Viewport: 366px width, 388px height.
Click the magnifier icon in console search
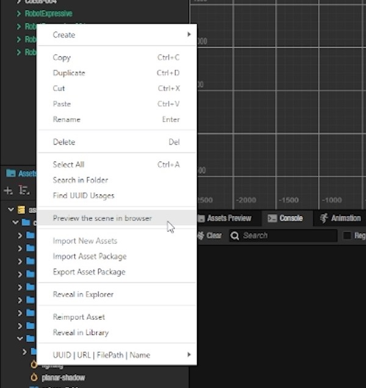tap(234, 235)
